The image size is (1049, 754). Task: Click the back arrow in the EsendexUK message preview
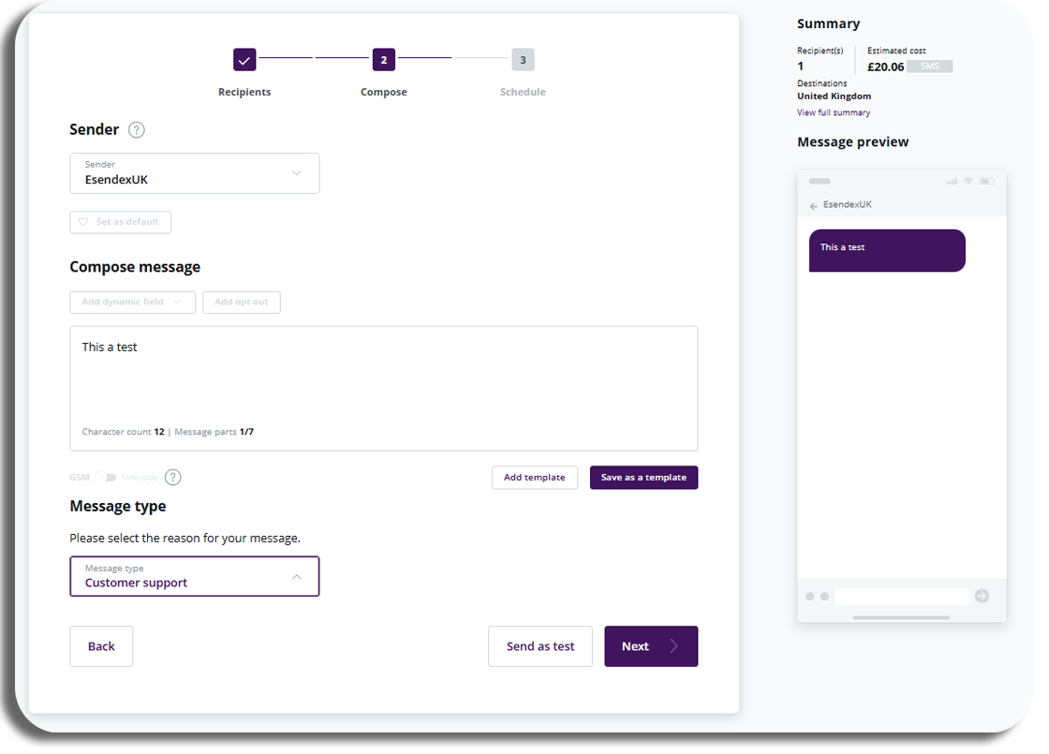813,204
